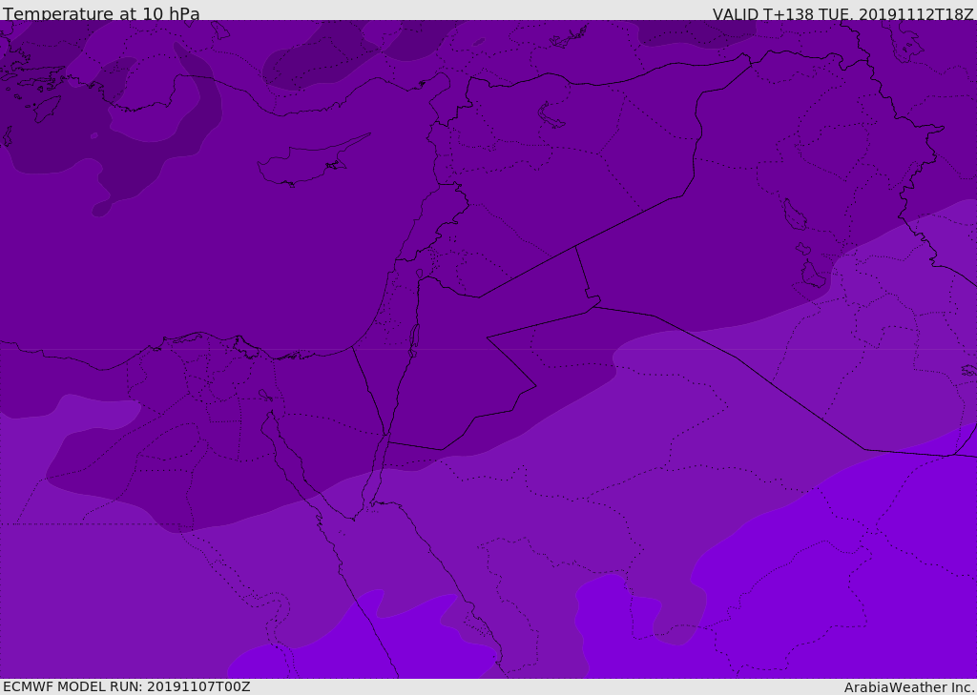The width and height of the screenshot is (977, 695).
Task: Click the Dead Sea outline
Action: 414,340
